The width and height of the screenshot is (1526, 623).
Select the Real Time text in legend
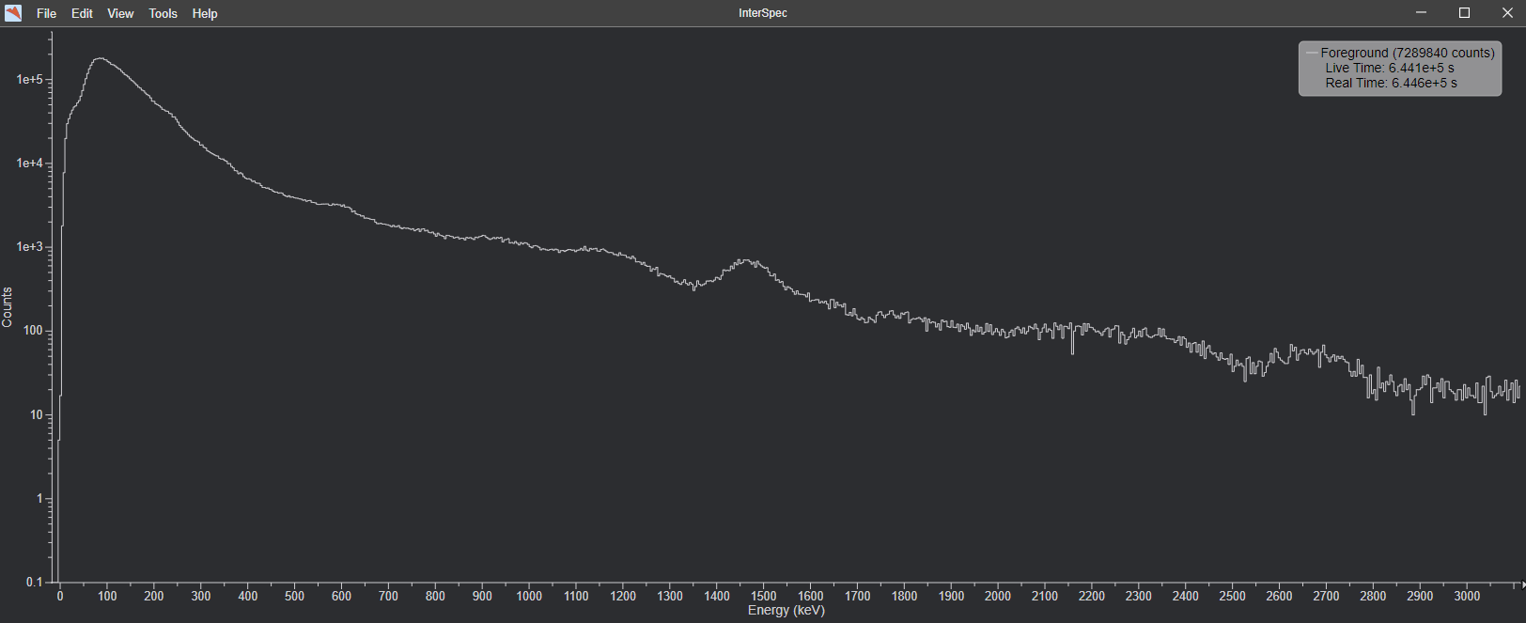tap(1391, 83)
